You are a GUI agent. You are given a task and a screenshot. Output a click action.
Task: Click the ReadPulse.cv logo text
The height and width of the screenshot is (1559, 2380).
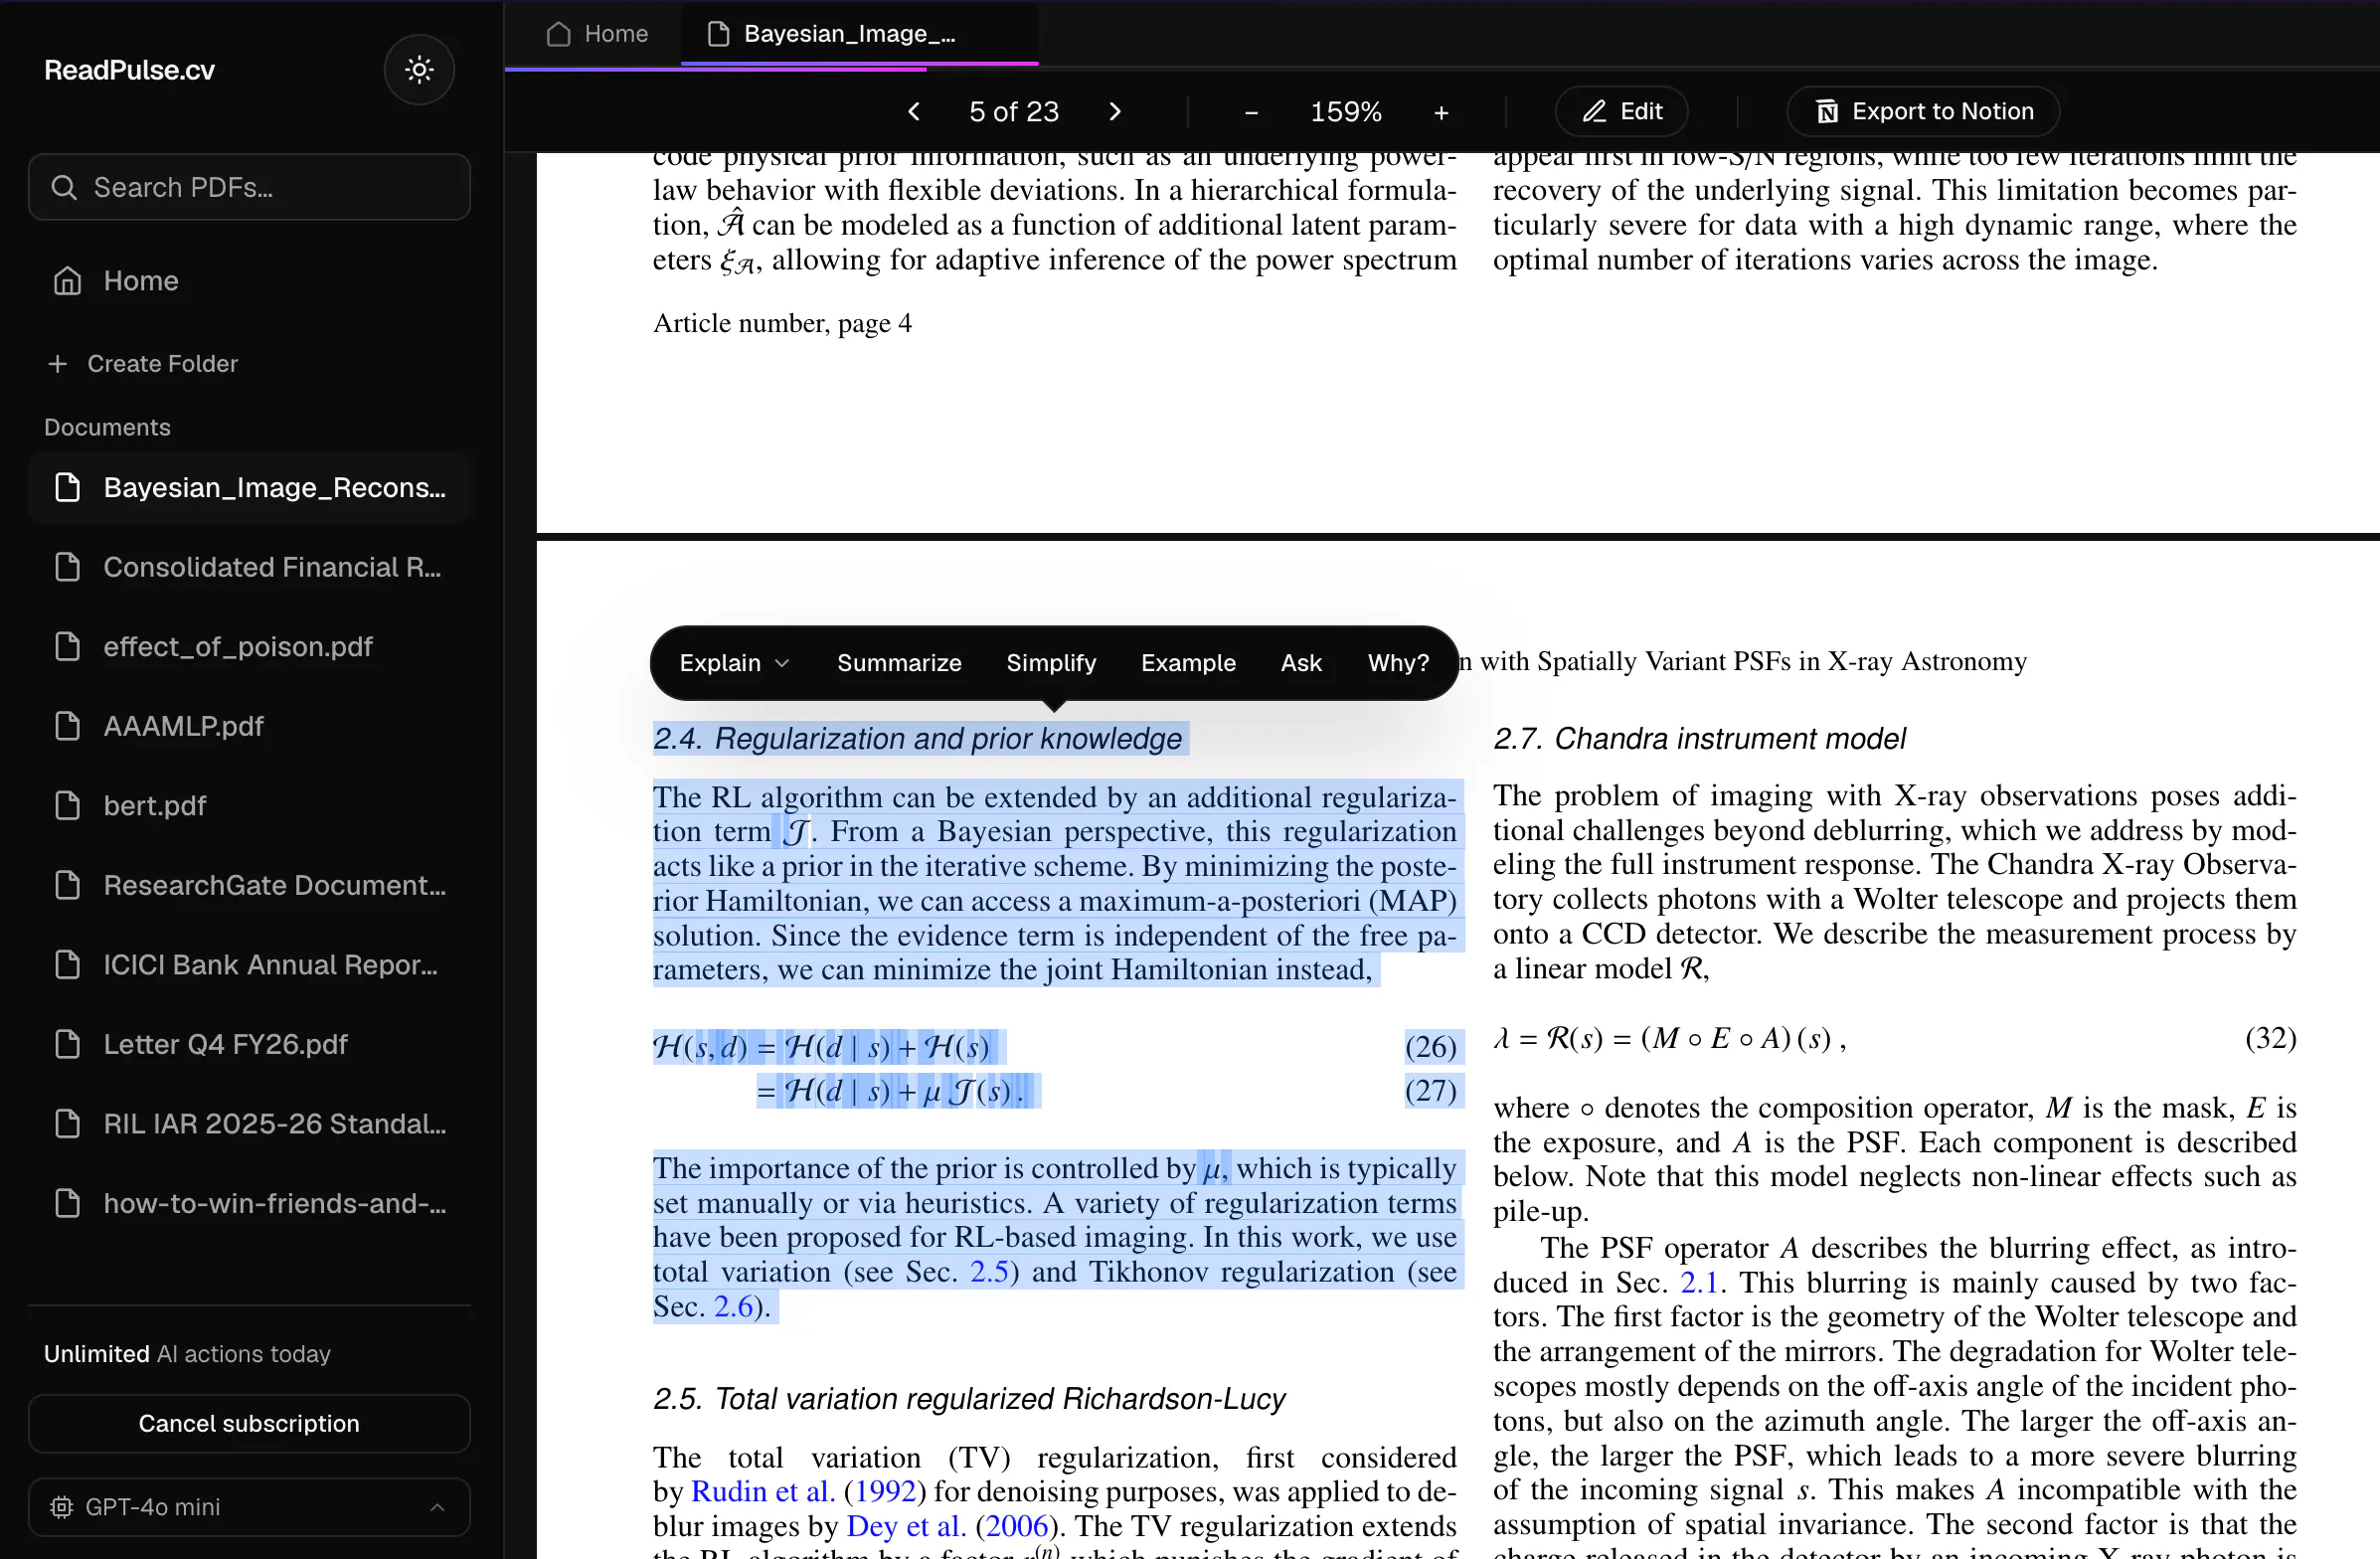129,70
